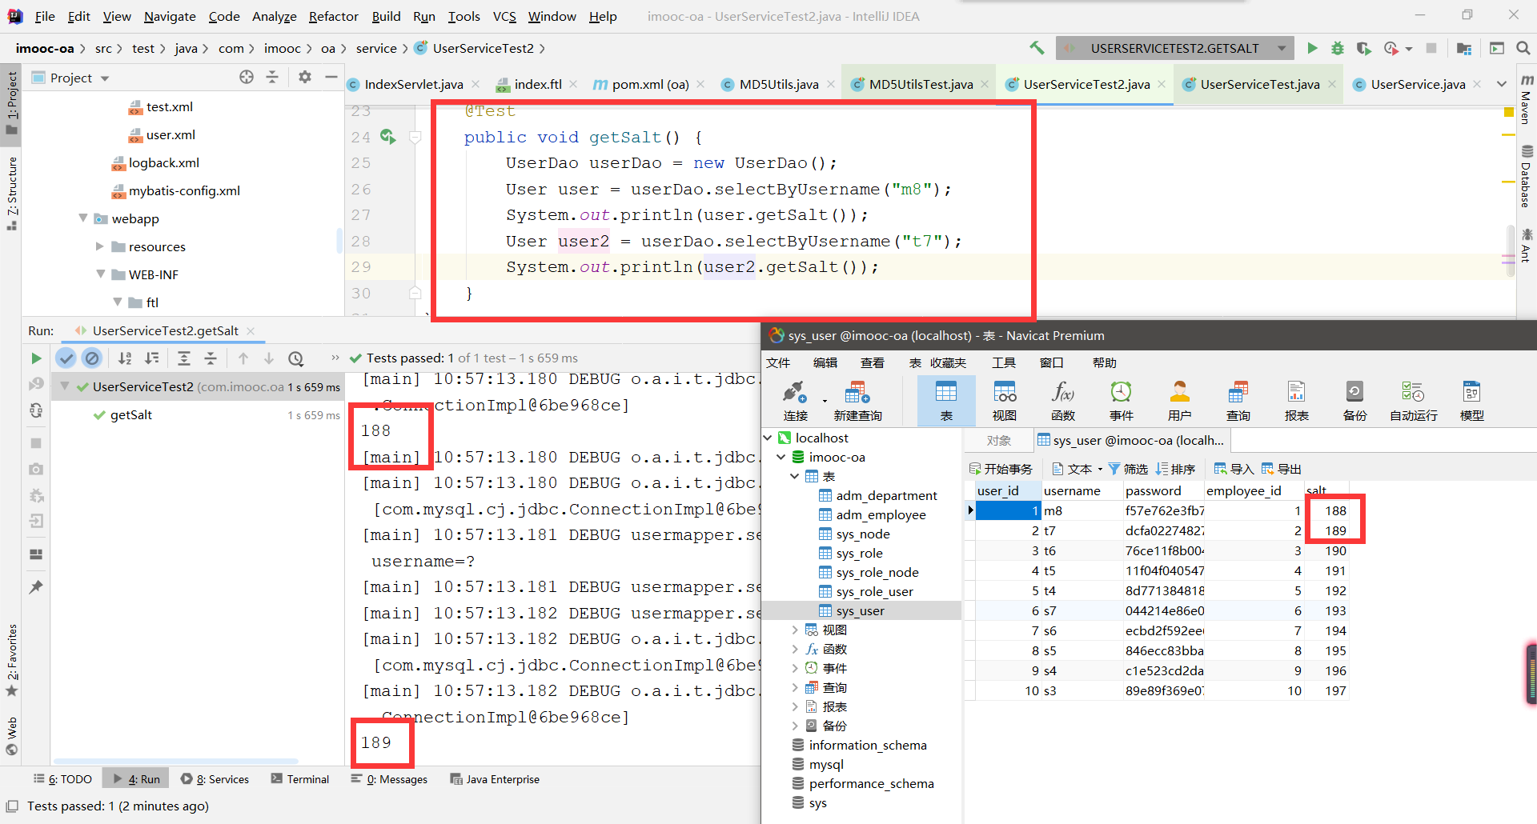Pin the Run tab with pin icon
1537x824 pixels.
click(36, 587)
